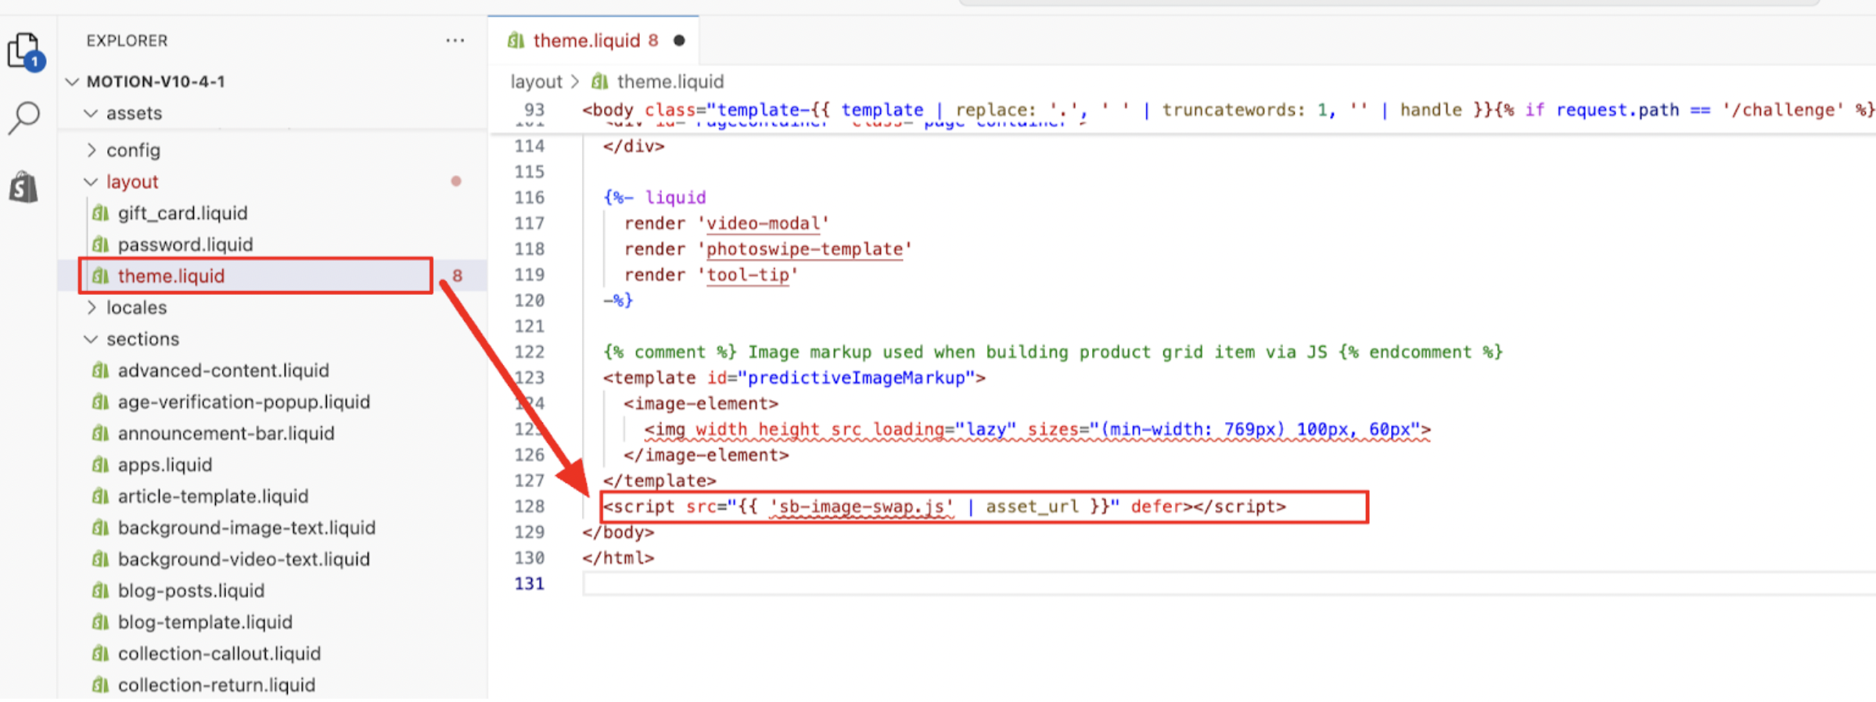Click 'sb-image-swap.js' in script tag
This screenshot has height=702, width=1876.
[861, 507]
